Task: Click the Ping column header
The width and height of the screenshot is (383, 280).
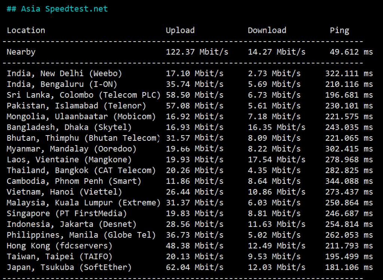Action: click(339, 30)
